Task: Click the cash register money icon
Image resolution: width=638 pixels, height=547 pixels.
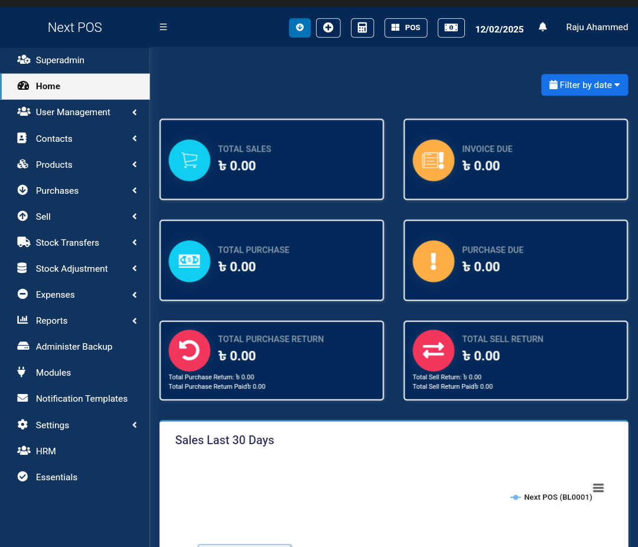Action: (x=451, y=28)
